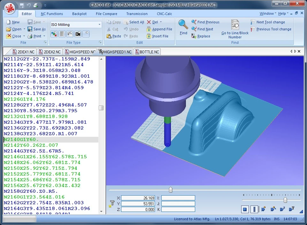The height and width of the screenshot is (225, 307).
Task: Select the BOTTLE.NC document tab
Action: coord(147,52)
